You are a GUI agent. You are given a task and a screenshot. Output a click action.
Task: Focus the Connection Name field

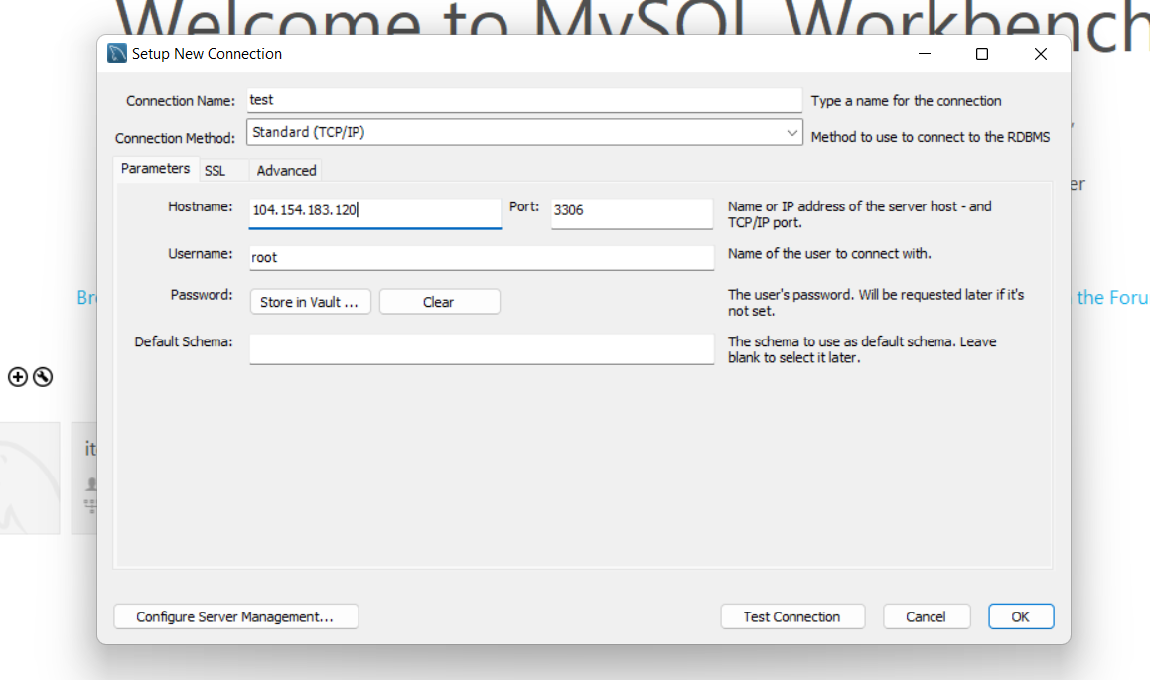tap(524, 100)
